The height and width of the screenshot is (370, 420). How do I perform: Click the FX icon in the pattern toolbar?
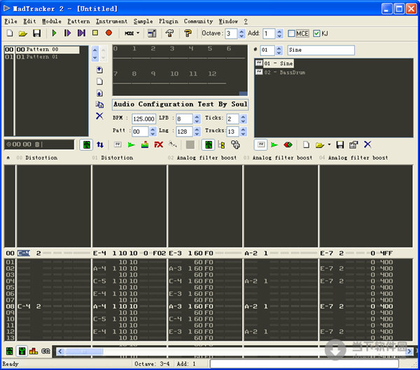pyautogui.click(x=159, y=144)
